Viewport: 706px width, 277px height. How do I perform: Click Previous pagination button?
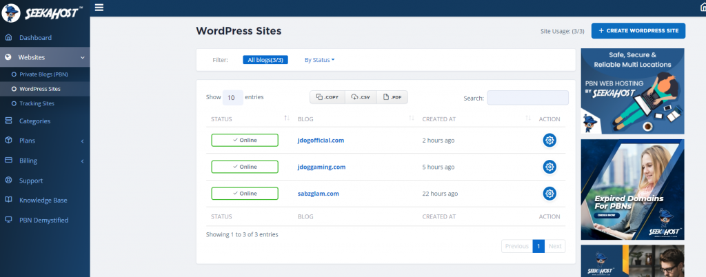click(x=517, y=246)
